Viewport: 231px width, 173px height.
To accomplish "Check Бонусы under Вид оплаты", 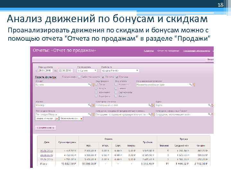I will tap(116, 96).
